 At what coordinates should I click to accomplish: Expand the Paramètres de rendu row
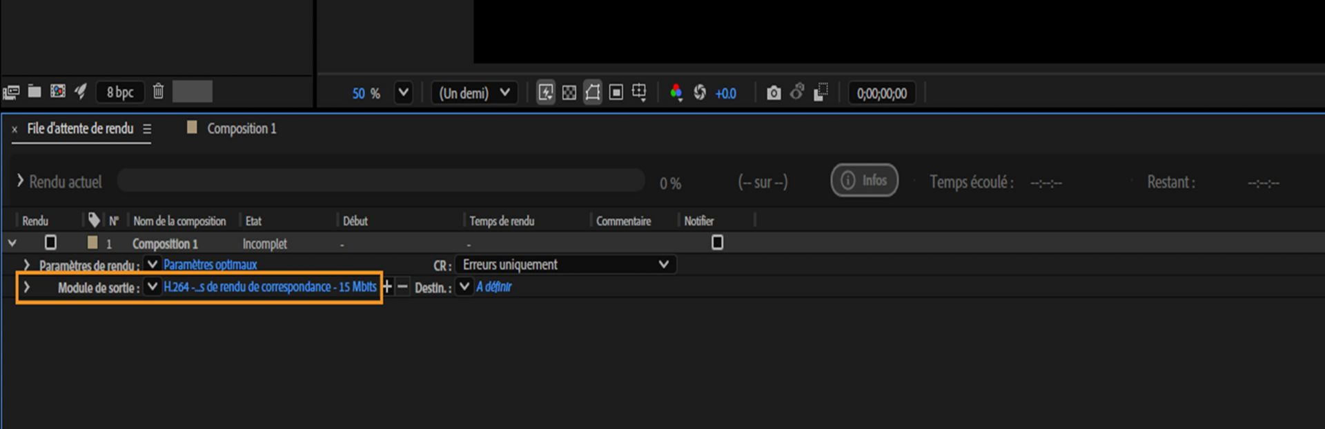pyautogui.click(x=27, y=265)
